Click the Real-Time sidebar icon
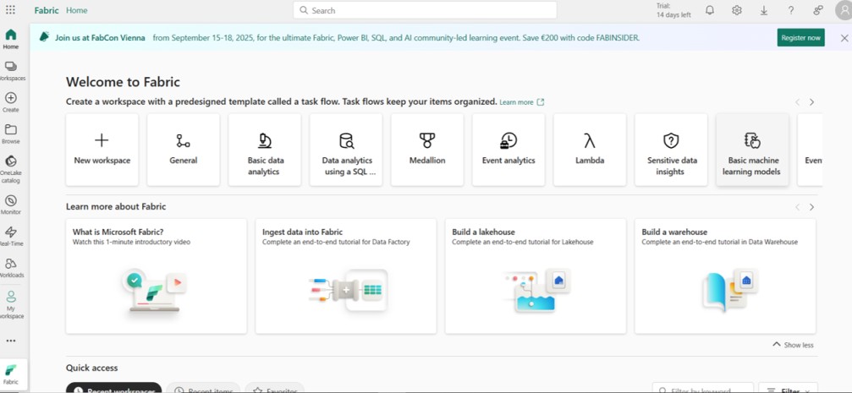The height and width of the screenshot is (393, 852). [x=11, y=235]
